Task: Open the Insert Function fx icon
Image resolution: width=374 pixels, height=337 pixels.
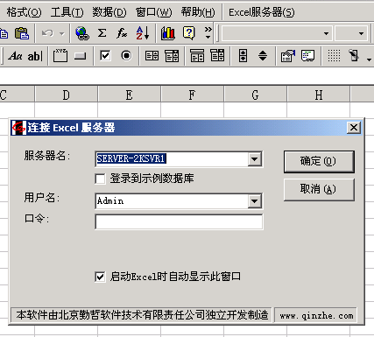Action: pos(122,33)
